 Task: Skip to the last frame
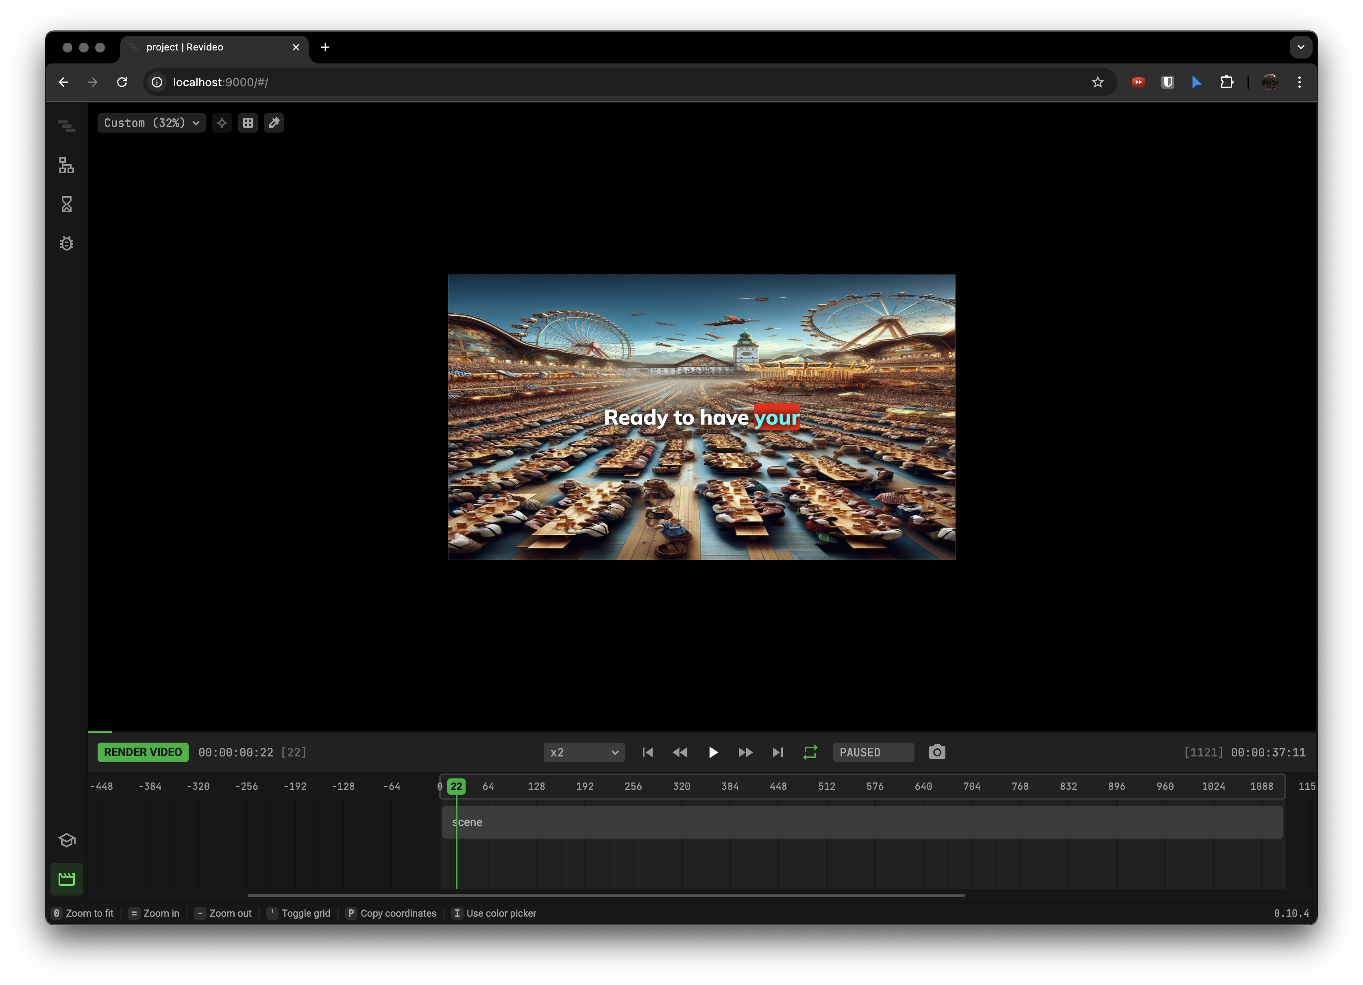pos(777,752)
